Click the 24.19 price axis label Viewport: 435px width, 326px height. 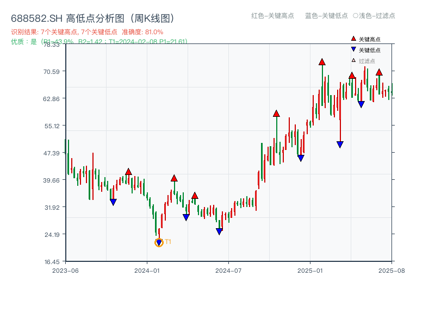coord(52,235)
